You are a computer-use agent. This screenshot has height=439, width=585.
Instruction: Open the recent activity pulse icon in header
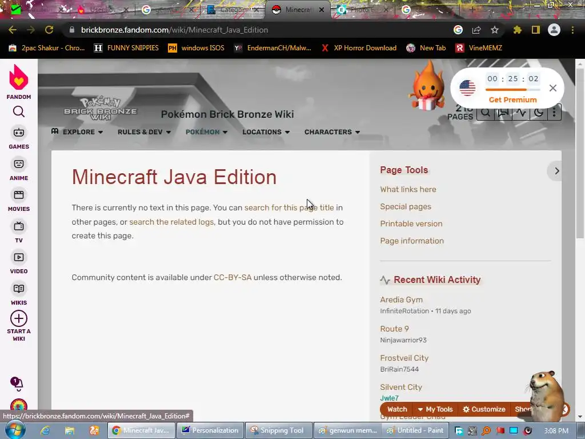coord(521,113)
